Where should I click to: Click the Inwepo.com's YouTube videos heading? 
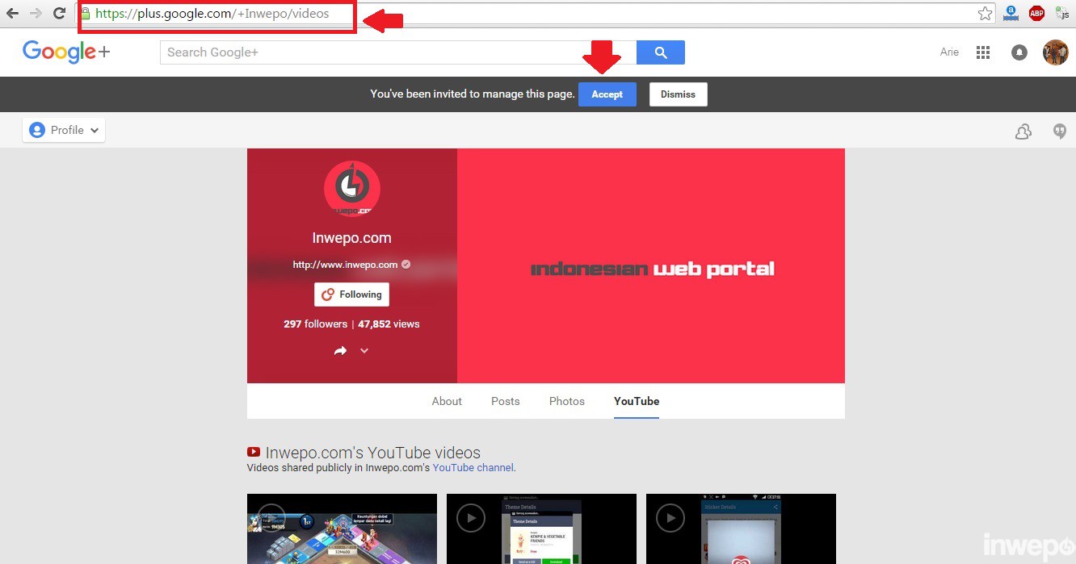pos(372,453)
